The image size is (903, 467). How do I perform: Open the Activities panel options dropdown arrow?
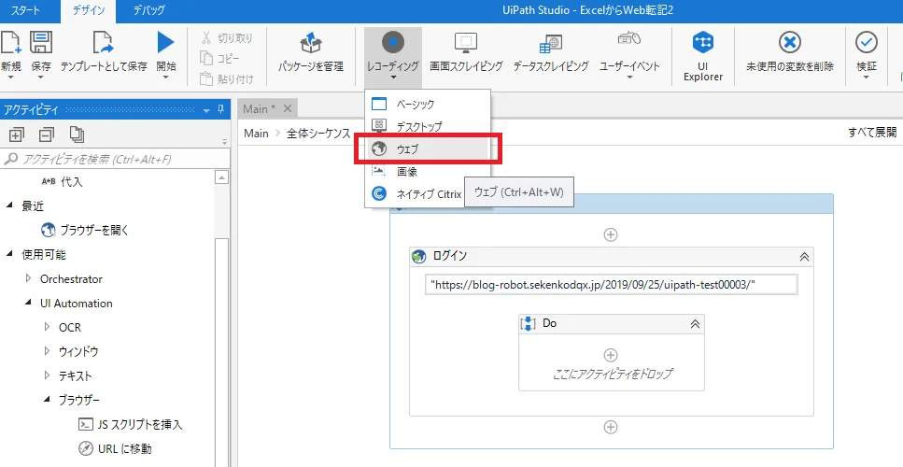pyautogui.click(x=206, y=110)
